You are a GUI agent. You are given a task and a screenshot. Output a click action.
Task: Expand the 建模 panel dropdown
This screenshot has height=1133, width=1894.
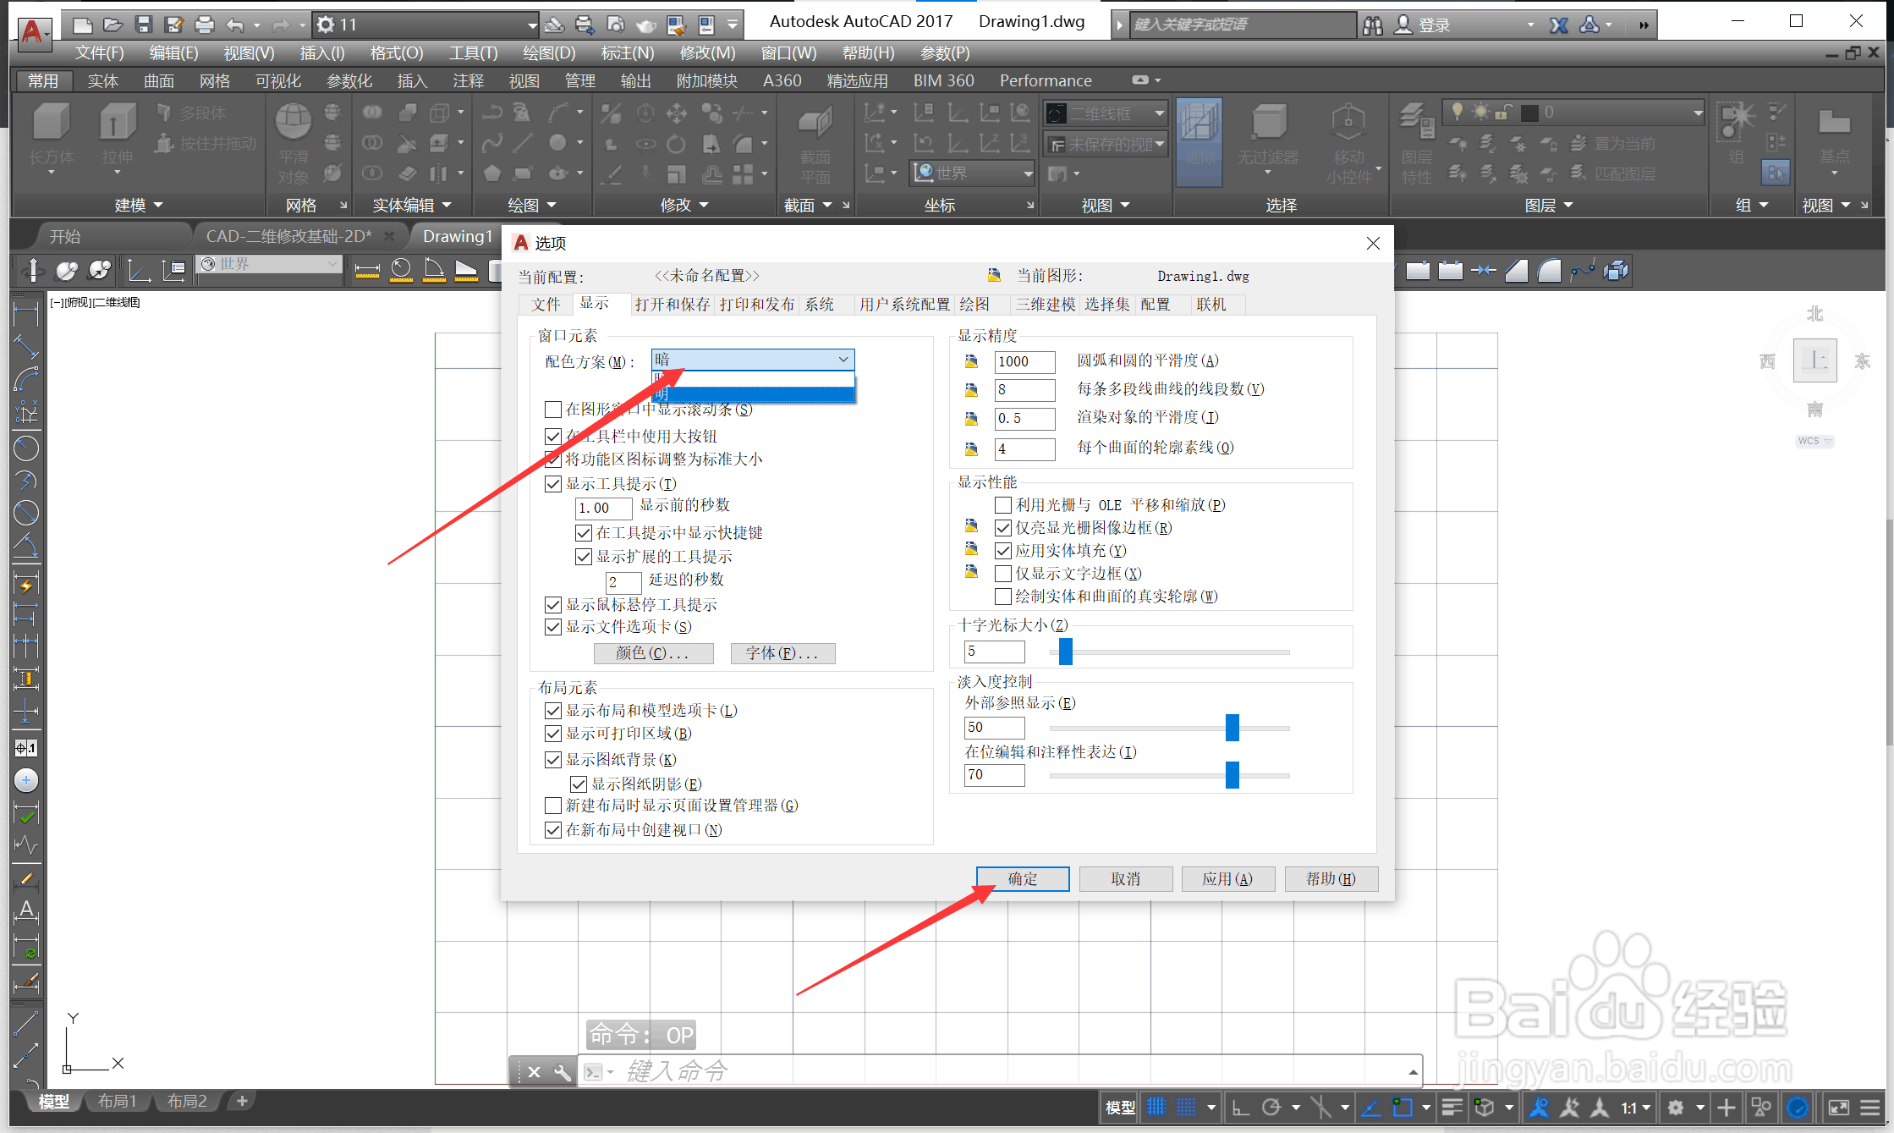coord(139,206)
